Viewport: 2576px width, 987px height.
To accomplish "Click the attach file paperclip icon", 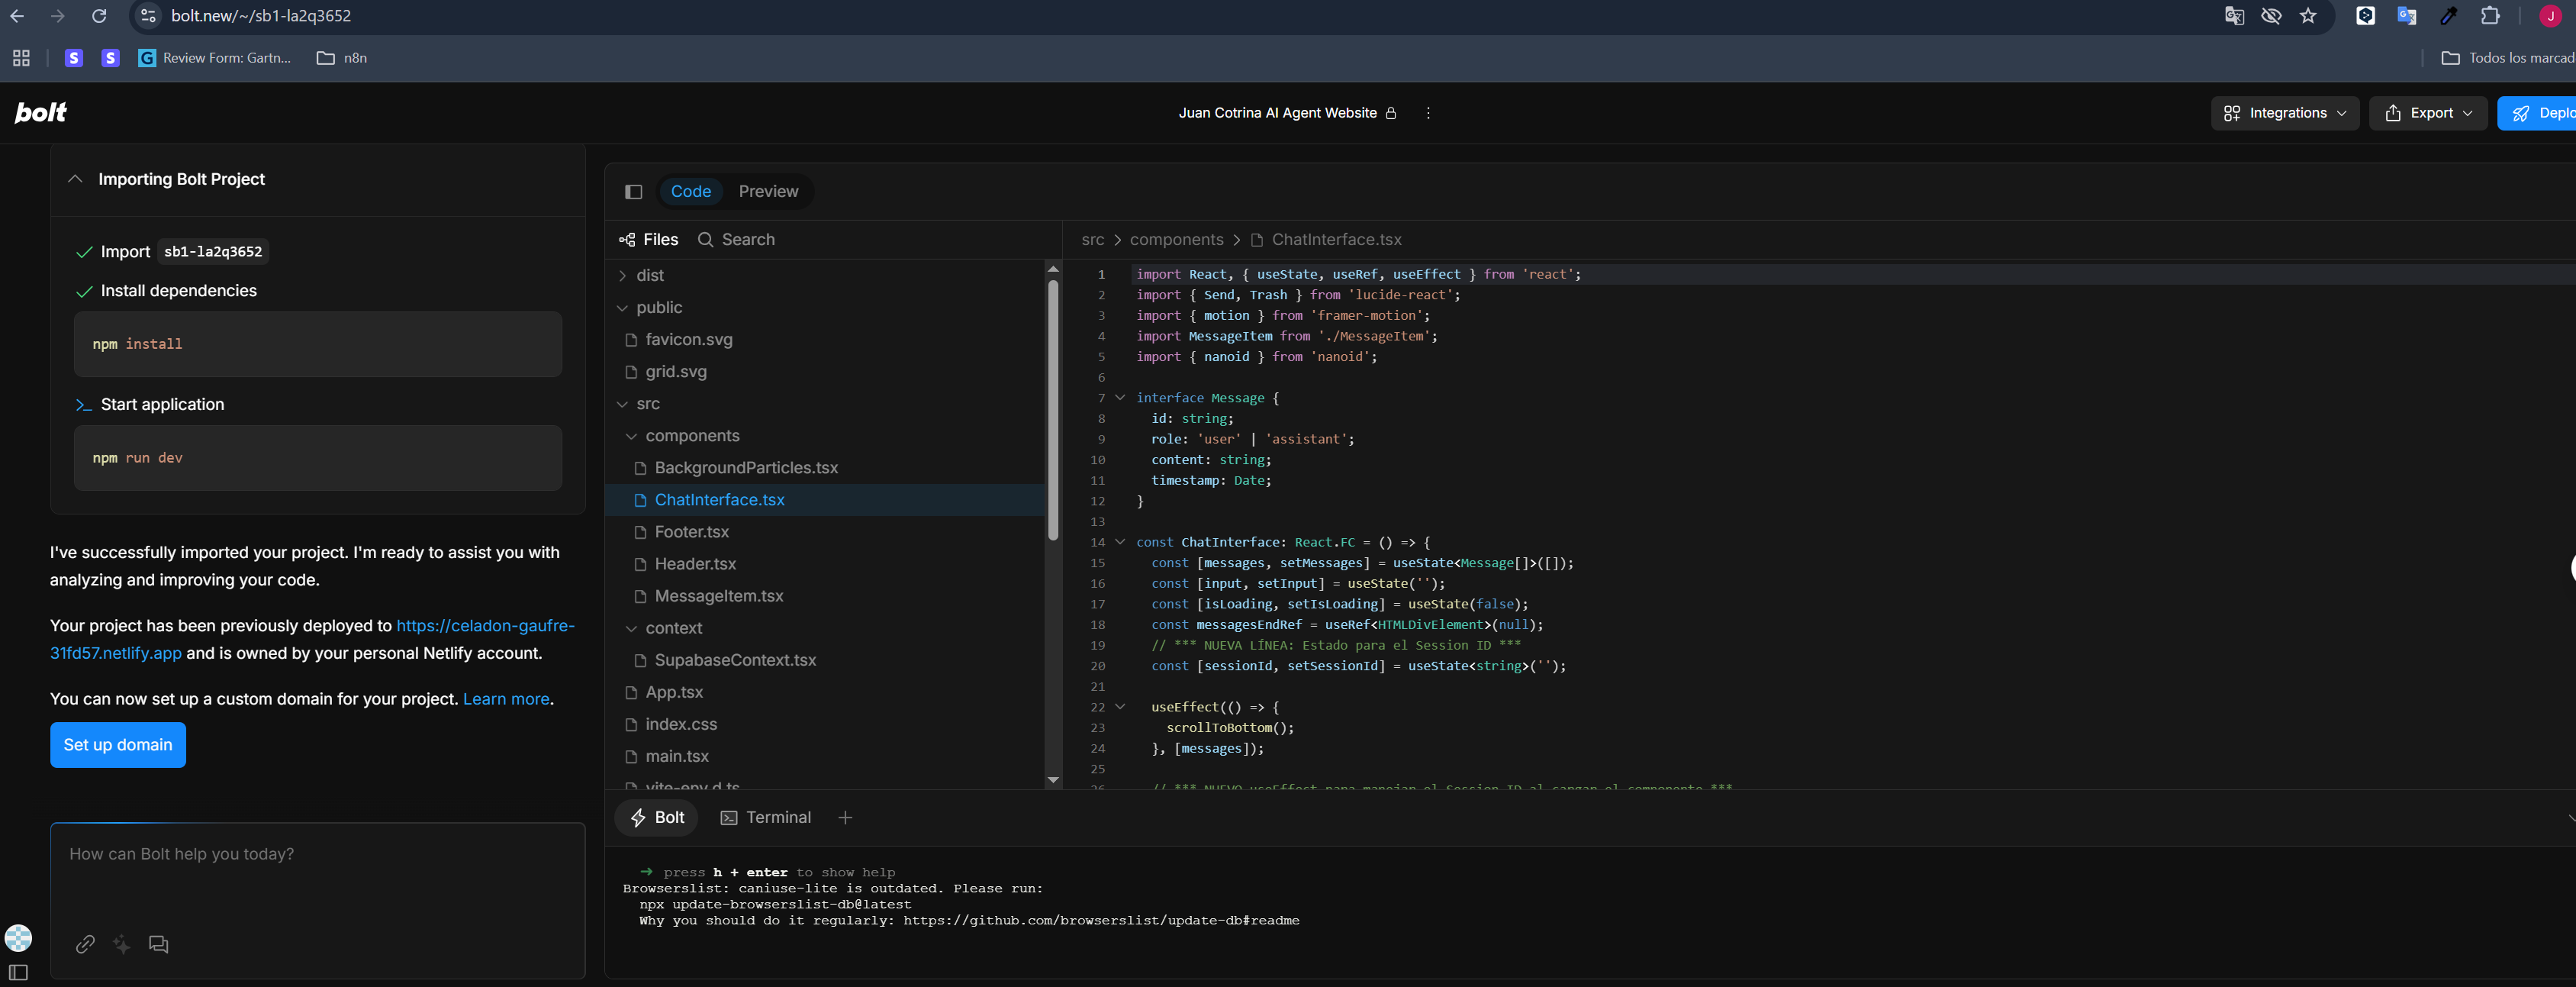I will [85, 944].
